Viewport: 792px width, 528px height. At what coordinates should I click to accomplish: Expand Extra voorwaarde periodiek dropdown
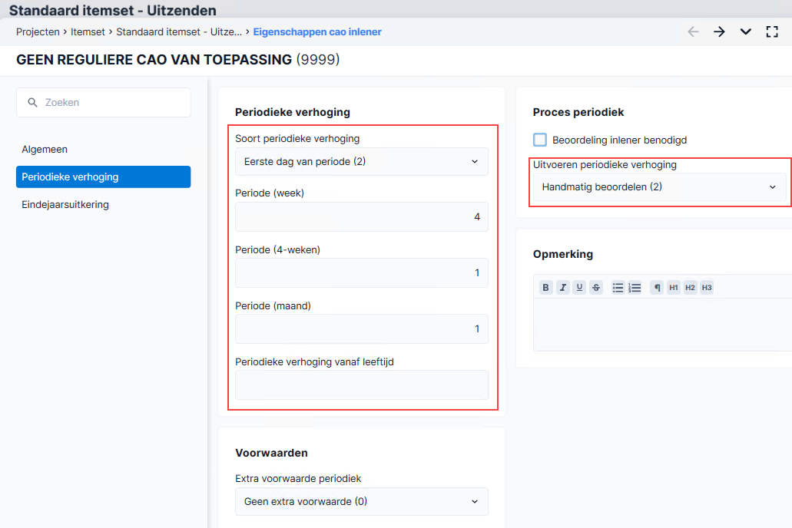point(362,501)
